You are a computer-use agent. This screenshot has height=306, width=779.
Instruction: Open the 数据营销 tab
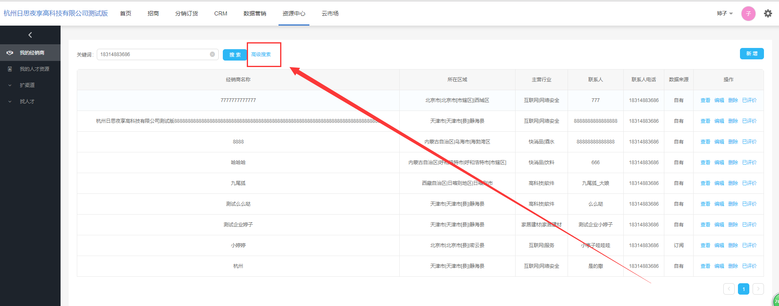(x=255, y=13)
